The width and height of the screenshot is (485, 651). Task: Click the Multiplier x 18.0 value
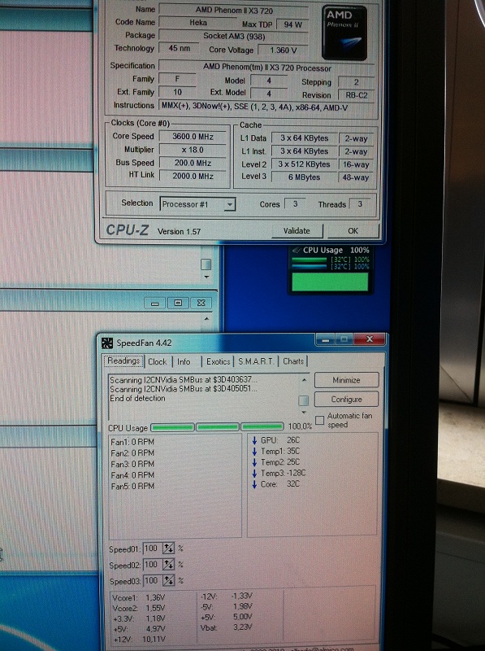point(193,150)
